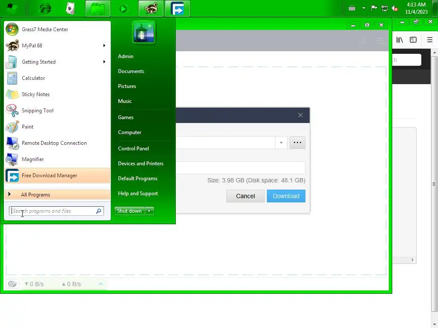Open Devices and Printers

coord(140,164)
